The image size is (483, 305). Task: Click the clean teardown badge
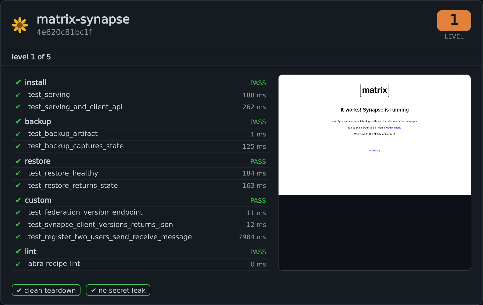pos(46,290)
